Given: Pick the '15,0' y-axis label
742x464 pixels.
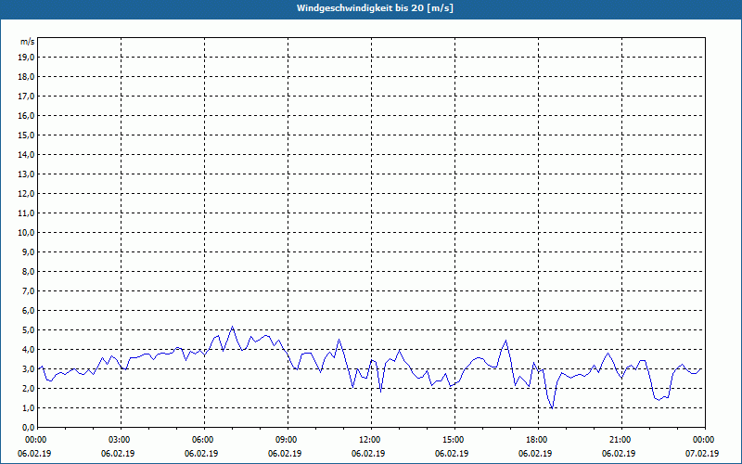Looking at the screenshot, I should pos(26,135).
